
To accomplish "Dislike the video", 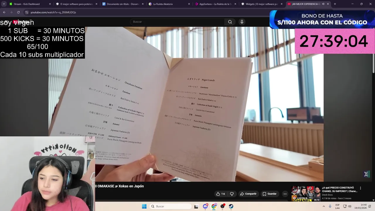I will (x=232, y=194).
